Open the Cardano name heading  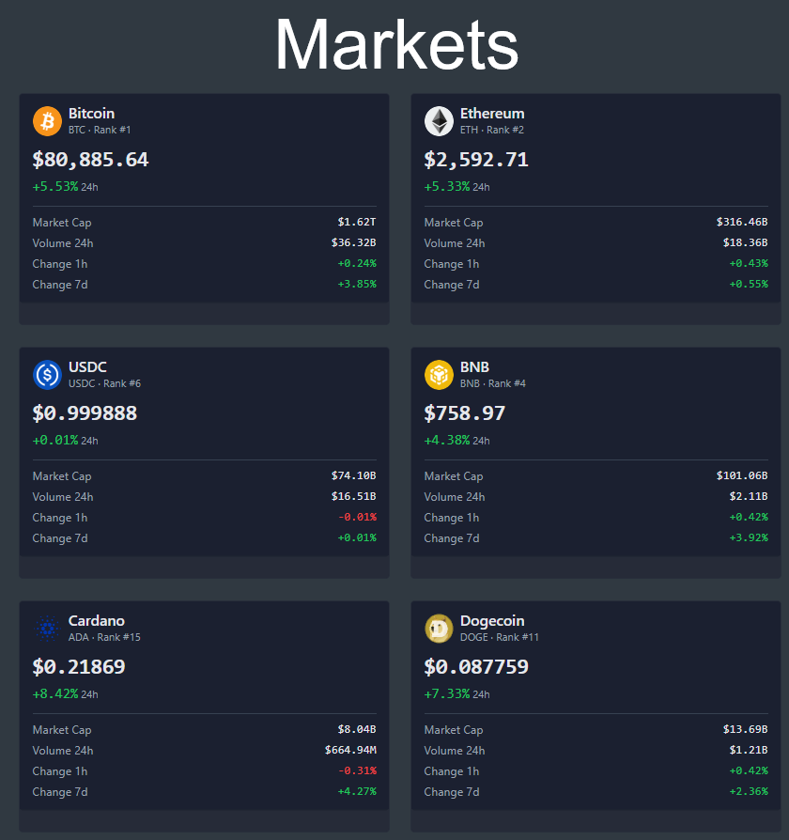point(97,620)
